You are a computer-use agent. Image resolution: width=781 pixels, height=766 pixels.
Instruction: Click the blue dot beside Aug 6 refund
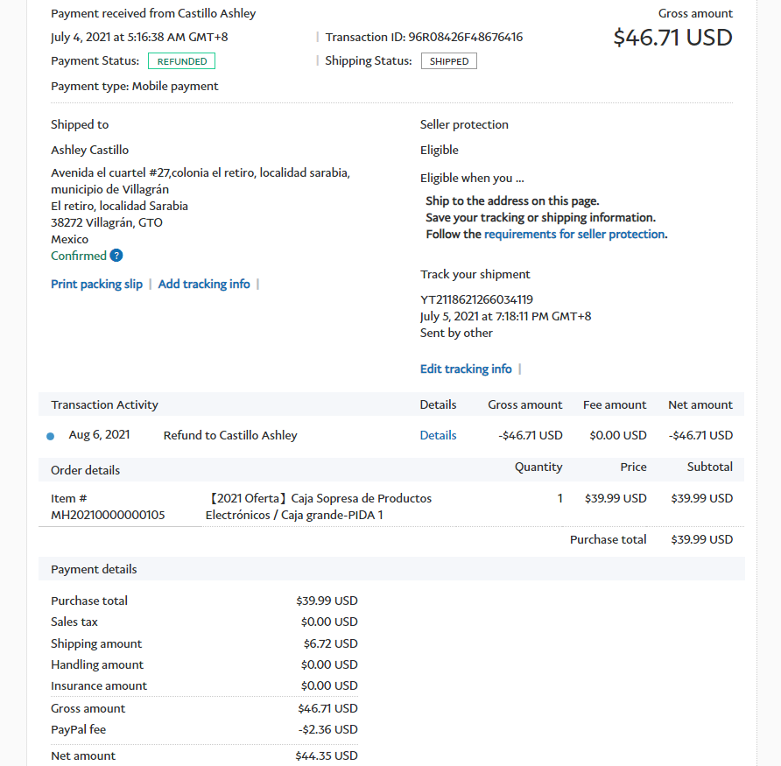pyautogui.click(x=50, y=436)
